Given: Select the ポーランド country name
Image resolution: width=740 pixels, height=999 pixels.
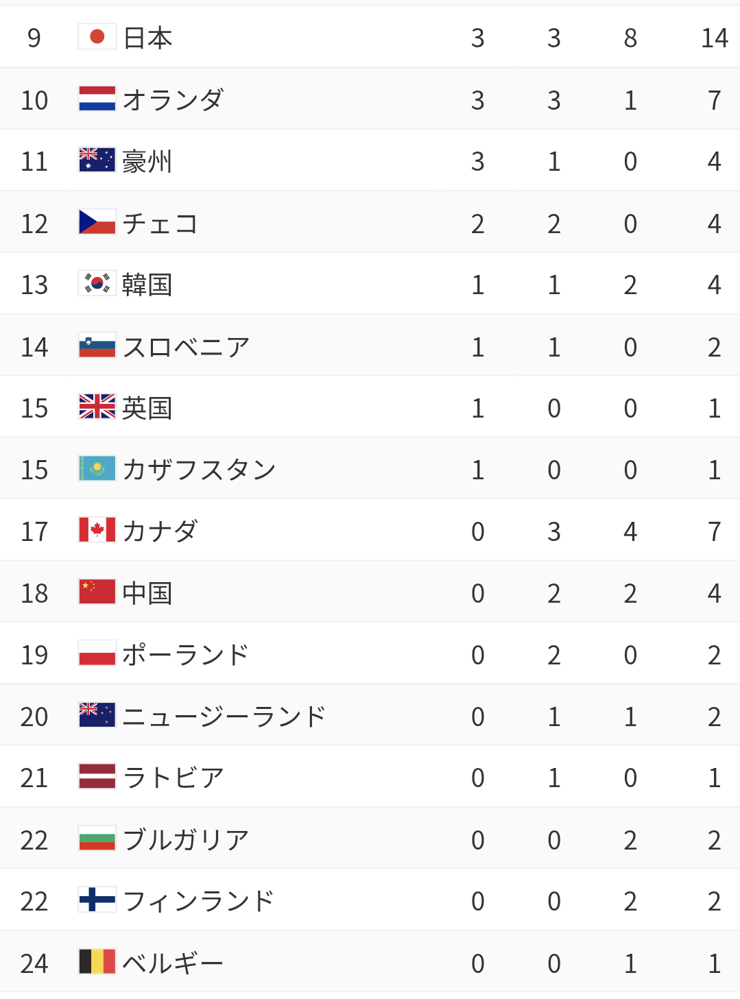Looking at the screenshot, I should [x=185, y=655].
